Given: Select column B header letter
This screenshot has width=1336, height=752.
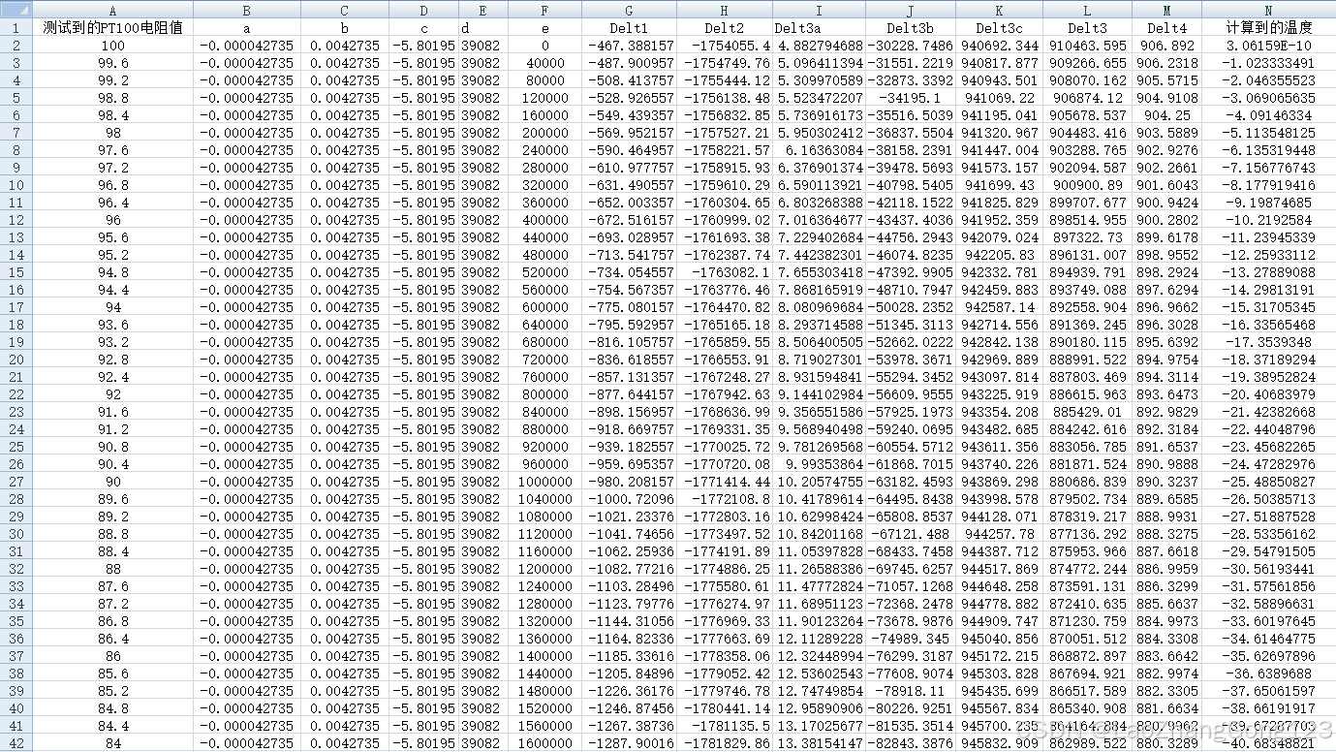Looking at the screenshot, I should coord(247,10).
